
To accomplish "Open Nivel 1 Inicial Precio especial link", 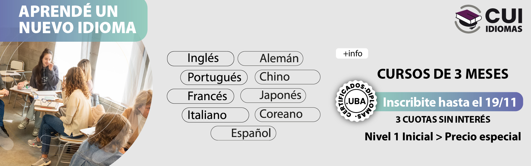I will 443,137.
